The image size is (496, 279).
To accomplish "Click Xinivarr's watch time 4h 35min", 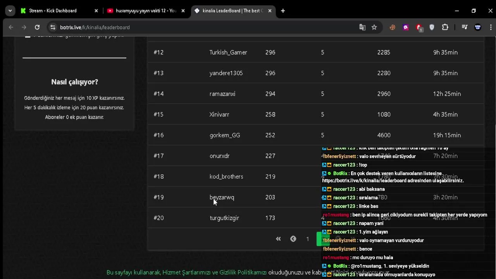I will (x=445, y=114).
